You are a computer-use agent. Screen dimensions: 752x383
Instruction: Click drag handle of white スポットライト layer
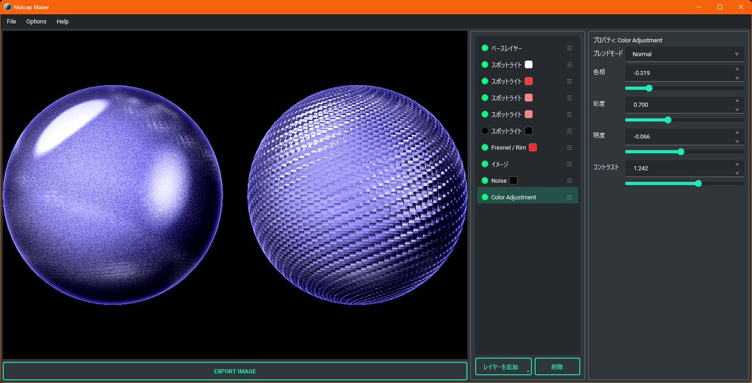pos(569,65)
